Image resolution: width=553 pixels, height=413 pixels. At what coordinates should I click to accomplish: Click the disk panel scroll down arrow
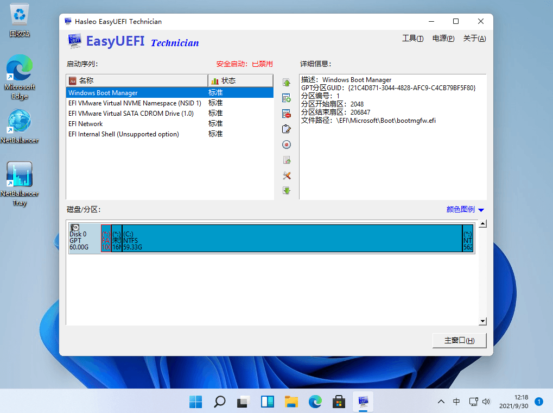[482, 321]
